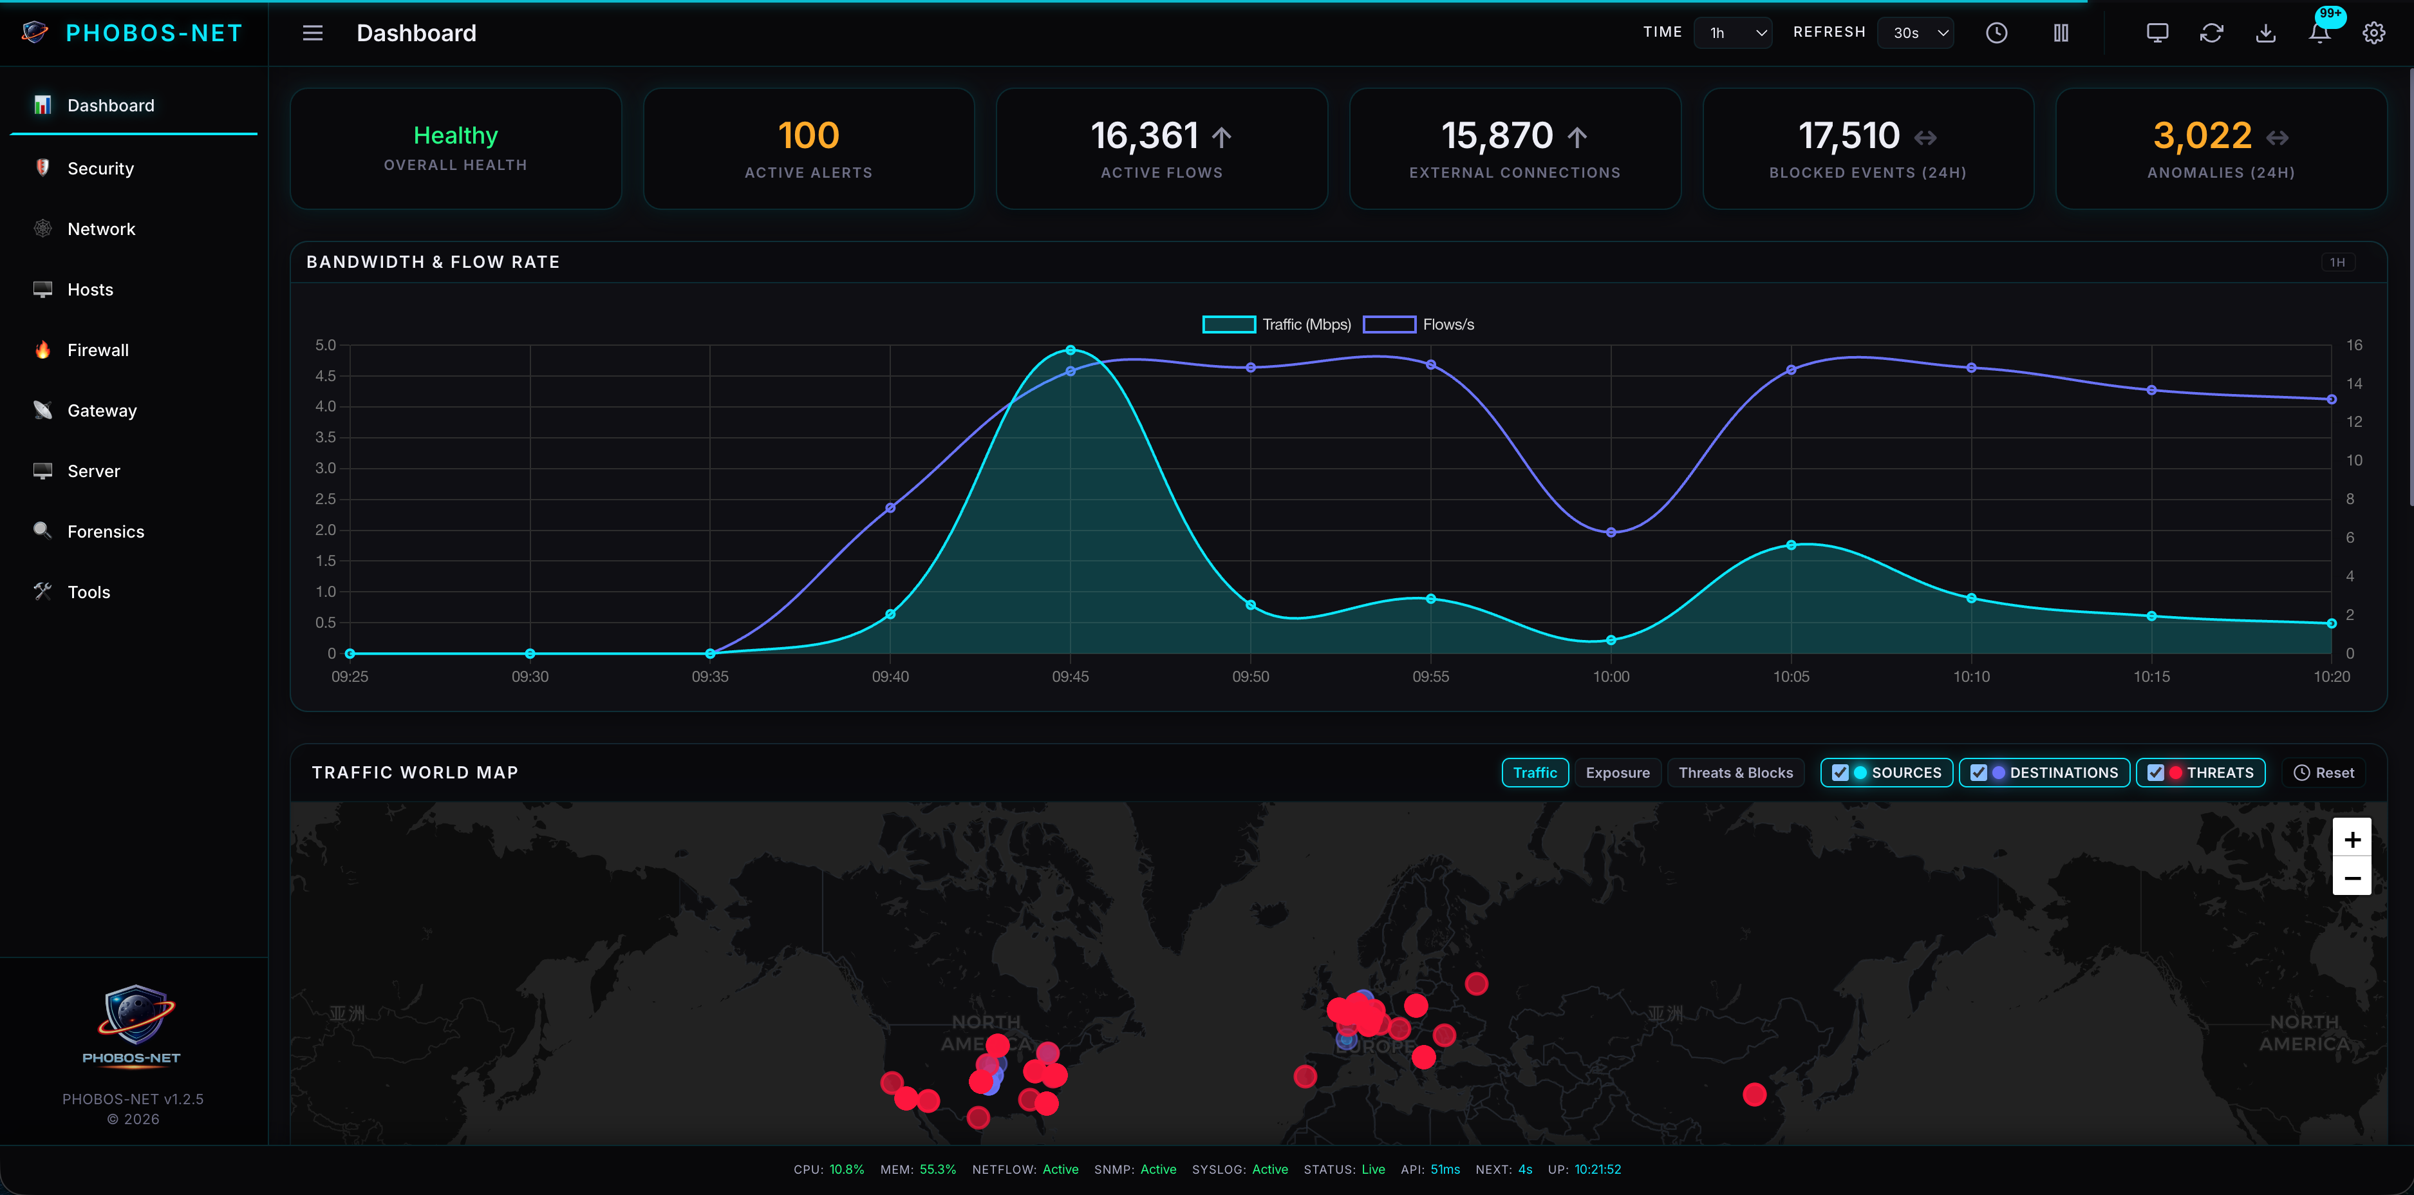This screenshot has height=1195, width=2414.
Task: Click the clock history icon
Action: (1996, 33)
